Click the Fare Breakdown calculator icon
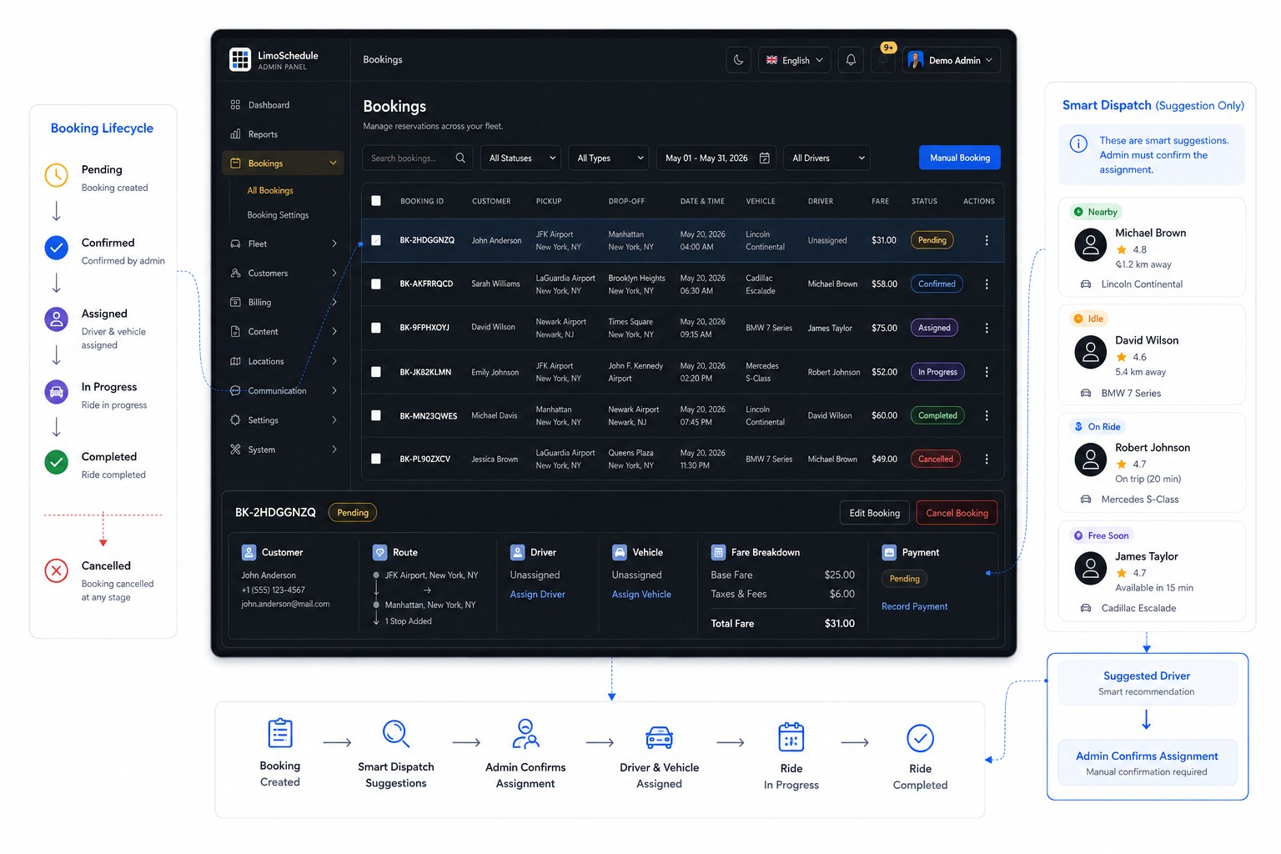This screenshot has height=854, width=1281. pos(718,552)
